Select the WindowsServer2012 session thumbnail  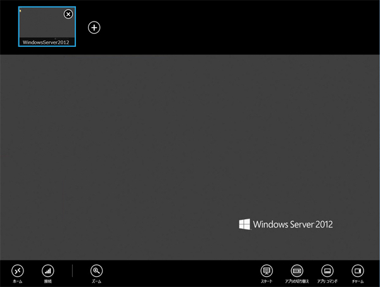pos(47,27)
